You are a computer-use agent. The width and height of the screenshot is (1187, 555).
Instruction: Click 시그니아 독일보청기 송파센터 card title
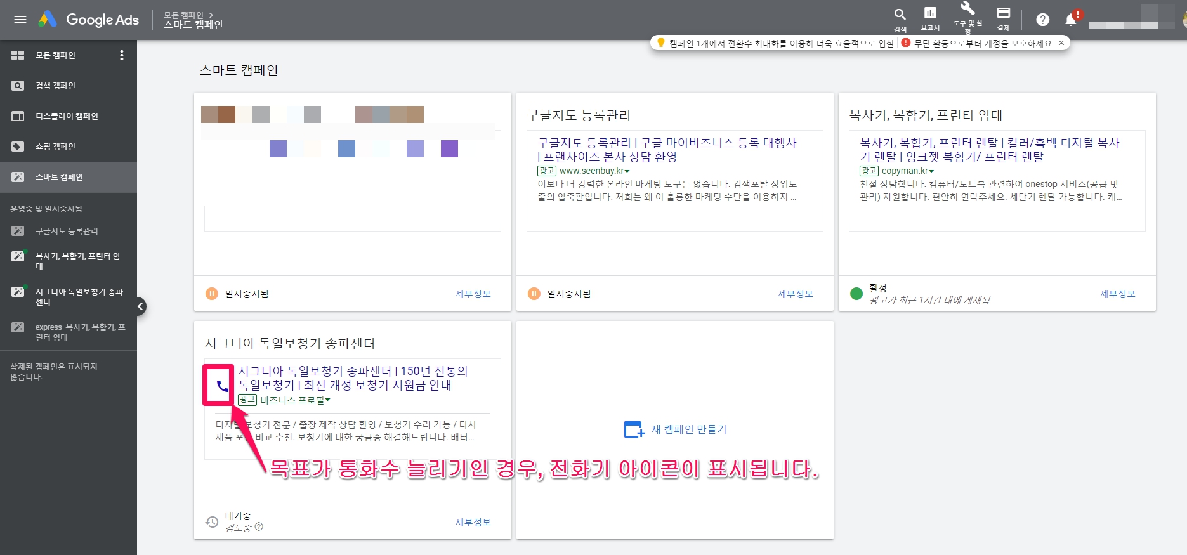coord(290,344)
